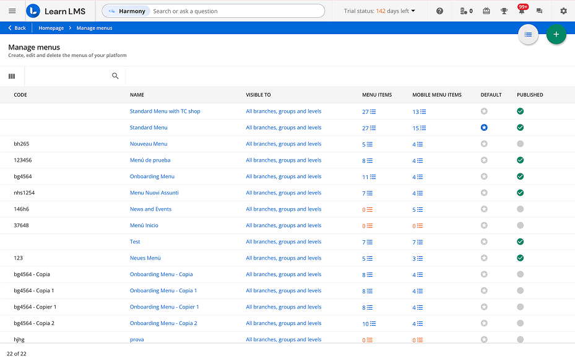Click the green add menu button

(556, 35)
